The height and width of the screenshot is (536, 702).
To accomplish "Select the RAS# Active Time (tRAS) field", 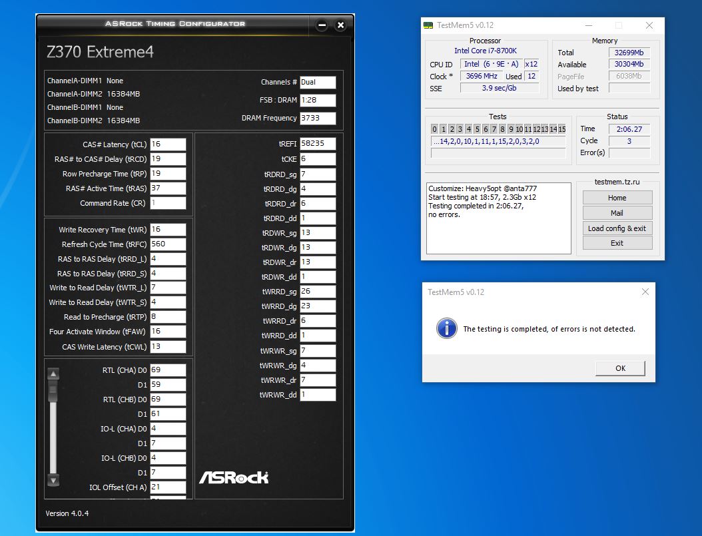I will (168, 188).
